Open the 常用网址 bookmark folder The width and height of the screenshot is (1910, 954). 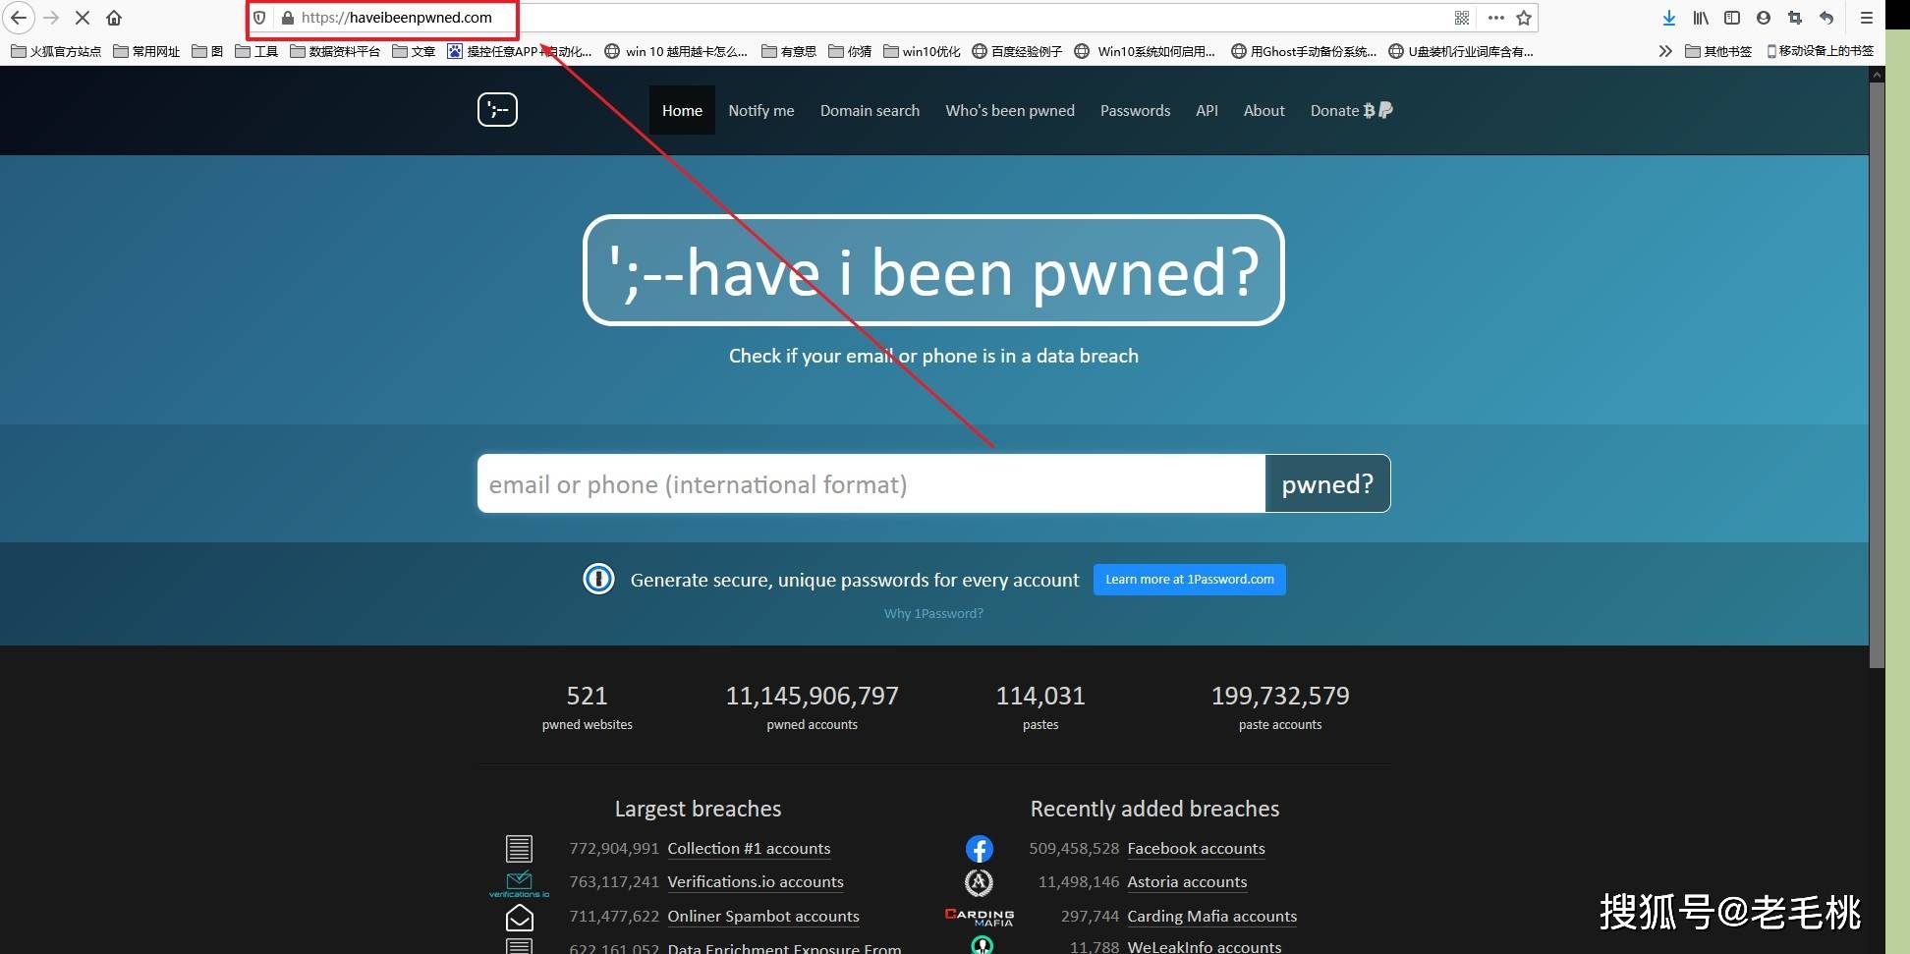[146, 51]
